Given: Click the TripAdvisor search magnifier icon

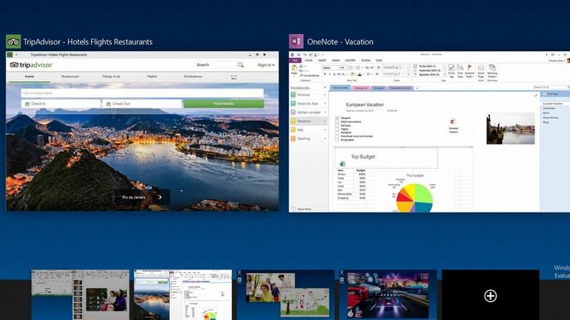Looking at the screenshot, I should pyautogui.click(x=240, y=65).
